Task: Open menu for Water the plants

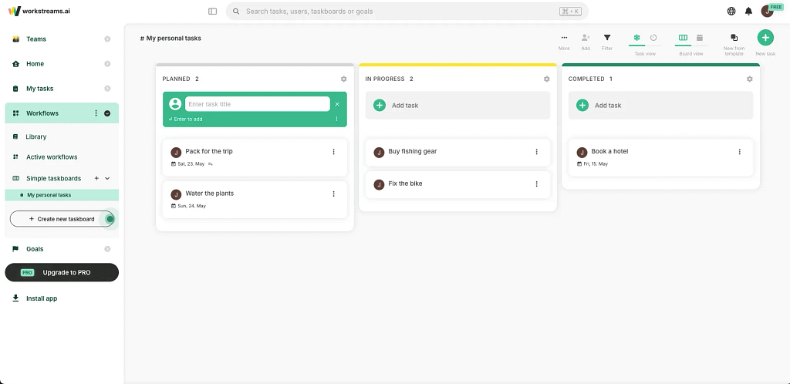Action: (333, 194)
